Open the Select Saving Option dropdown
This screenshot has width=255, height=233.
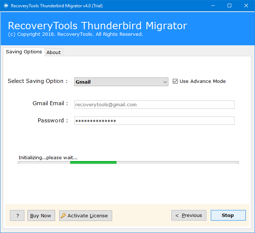pyautogui.click(x=121, y=82)
